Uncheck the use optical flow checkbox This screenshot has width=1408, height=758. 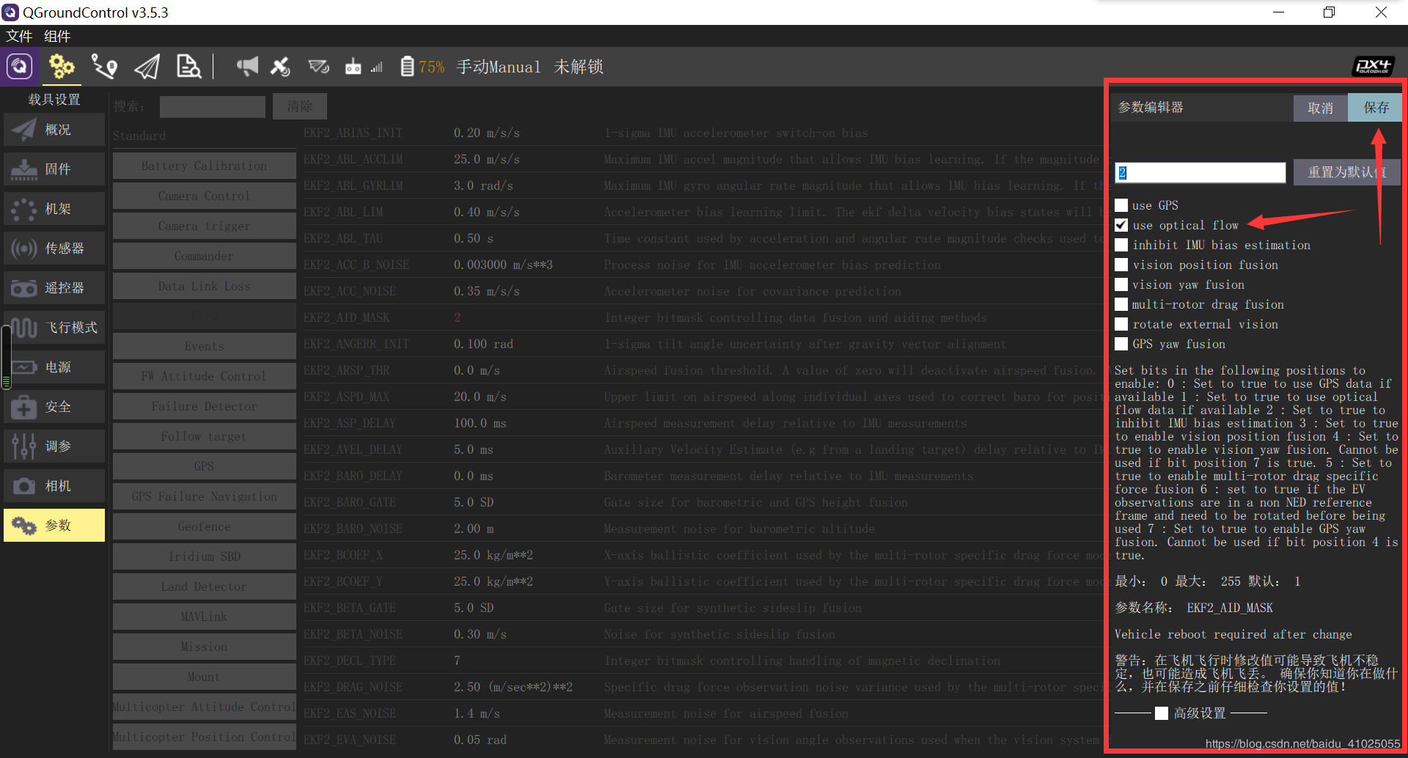point(1121,225)
